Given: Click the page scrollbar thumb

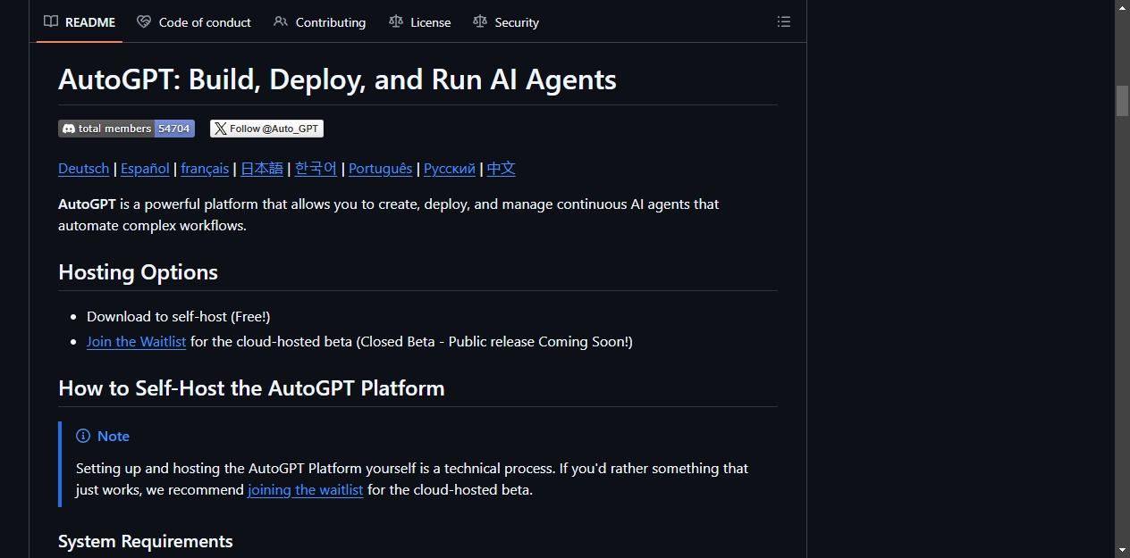Looking at the screenshot, I should tap(1123, 101).
